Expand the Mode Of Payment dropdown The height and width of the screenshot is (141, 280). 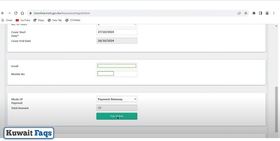[117, 99]
